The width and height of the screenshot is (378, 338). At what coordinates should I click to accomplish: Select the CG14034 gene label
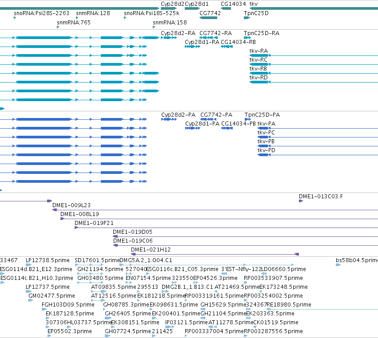[x=233, y=4]
